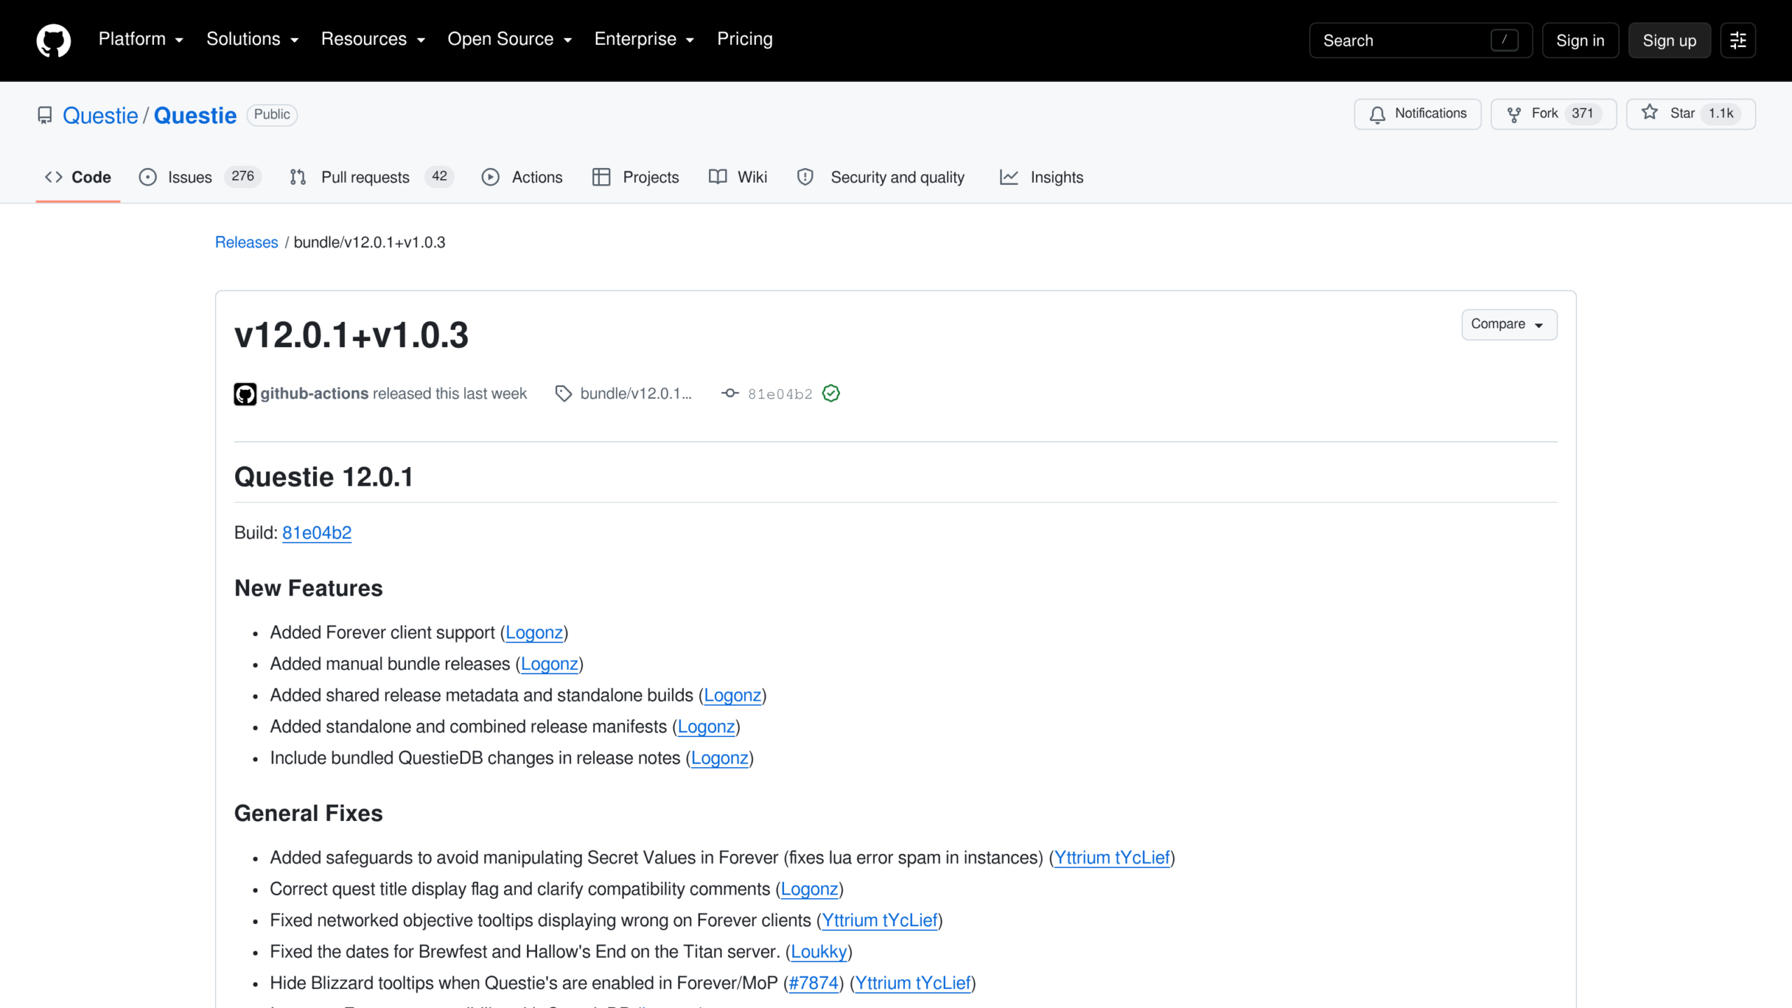Open the Compare dropdown
This screenshot has height=1008, width=1792.
pyautogui.click(x=1509, y=324)
